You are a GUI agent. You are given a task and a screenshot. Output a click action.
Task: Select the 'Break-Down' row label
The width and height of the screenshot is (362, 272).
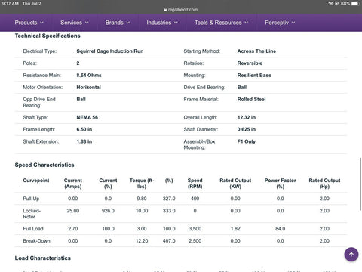(x=36, y=241)
